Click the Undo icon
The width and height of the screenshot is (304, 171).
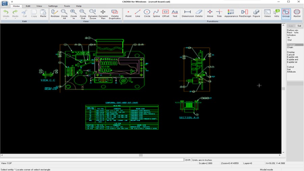pos(6,13)
